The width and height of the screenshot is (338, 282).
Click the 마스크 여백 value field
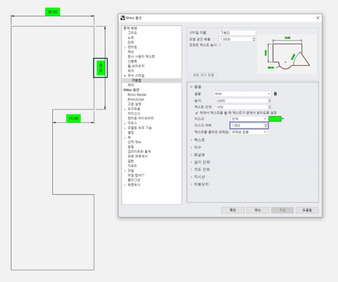point(247,125)
